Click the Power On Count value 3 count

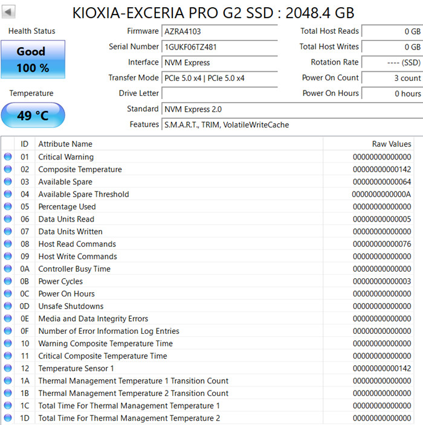[x=392, y=78]
